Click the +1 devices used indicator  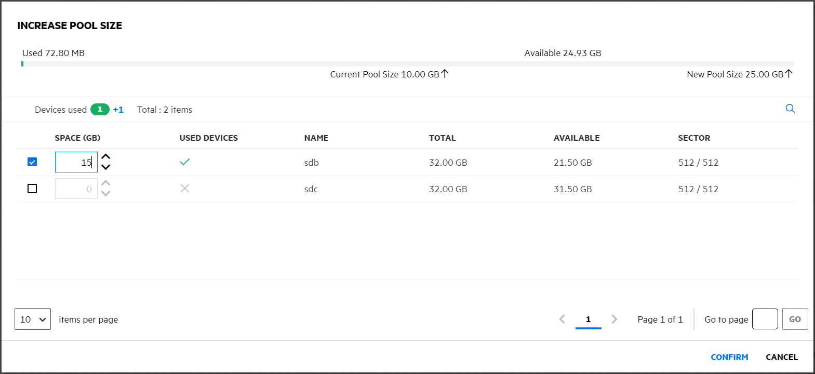(x=118, y=110)
